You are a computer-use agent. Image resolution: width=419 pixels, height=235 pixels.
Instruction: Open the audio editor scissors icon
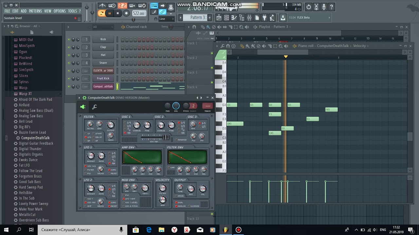point(316,7)
